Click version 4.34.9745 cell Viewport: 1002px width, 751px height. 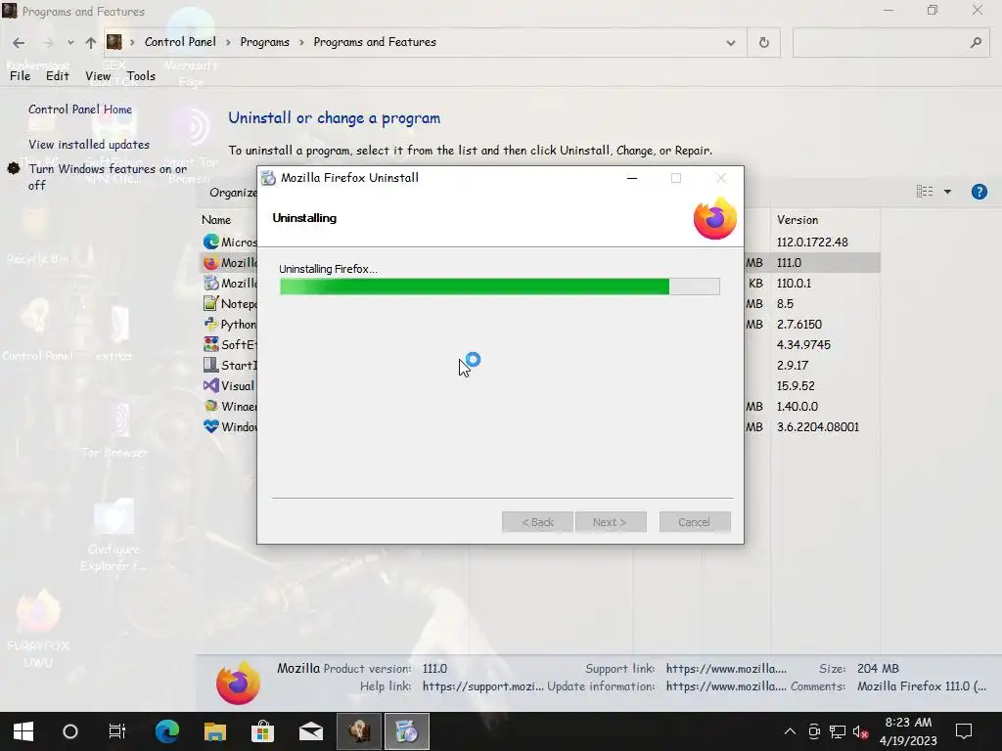pyautogui.click(x=803, y=344)
